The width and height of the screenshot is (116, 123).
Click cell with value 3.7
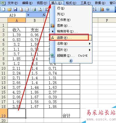click(x=17, y=54)
